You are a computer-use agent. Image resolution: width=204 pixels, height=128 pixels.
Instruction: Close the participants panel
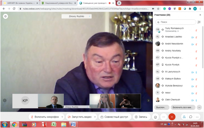click(200, 15)
